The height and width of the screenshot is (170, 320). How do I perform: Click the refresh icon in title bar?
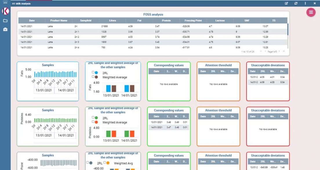(x=296, y=3)
